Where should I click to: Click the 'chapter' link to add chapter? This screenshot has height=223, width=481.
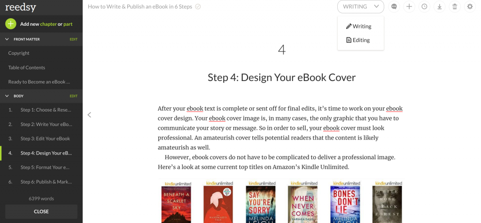48,24
